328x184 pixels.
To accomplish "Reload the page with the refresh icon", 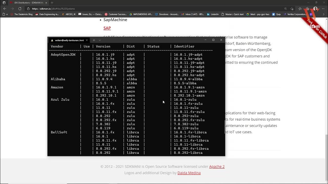I will (x=20, y=8).
